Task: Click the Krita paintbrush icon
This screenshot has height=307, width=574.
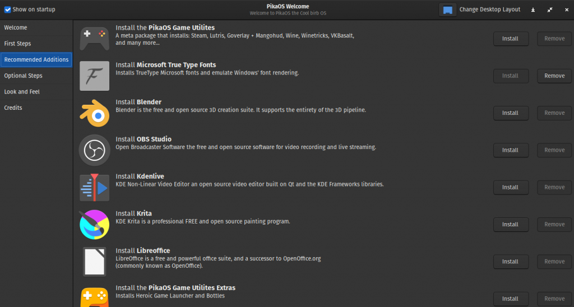Action: (94, 224)
